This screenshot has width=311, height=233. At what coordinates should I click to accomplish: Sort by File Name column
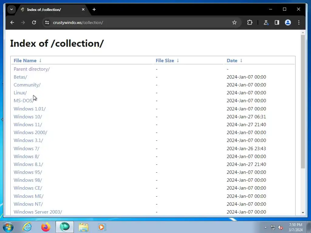pos(25,61)
